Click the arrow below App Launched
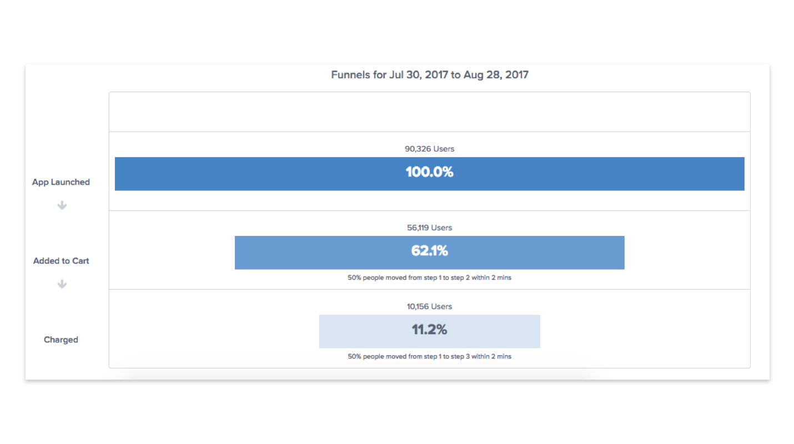Viewport: 794px width, 444px height. 62,205
